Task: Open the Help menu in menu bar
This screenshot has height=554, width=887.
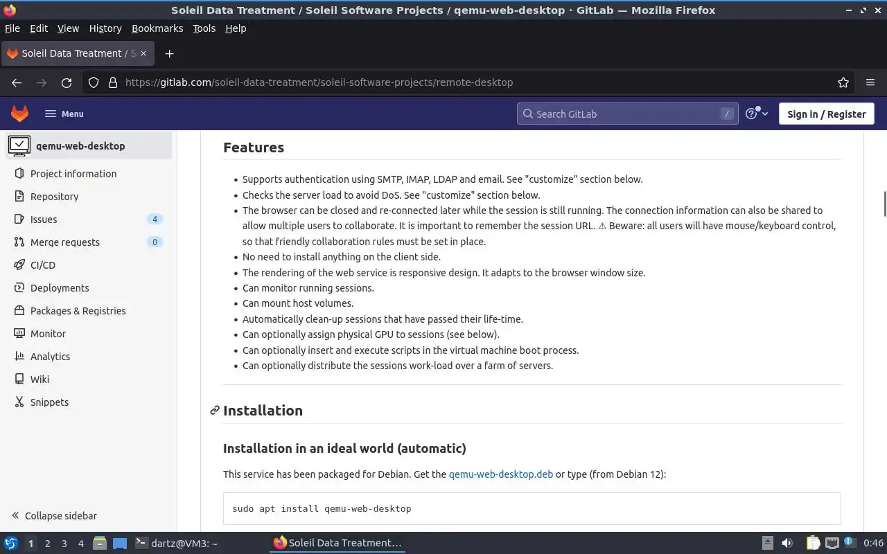Action: [x=236, y=28]
